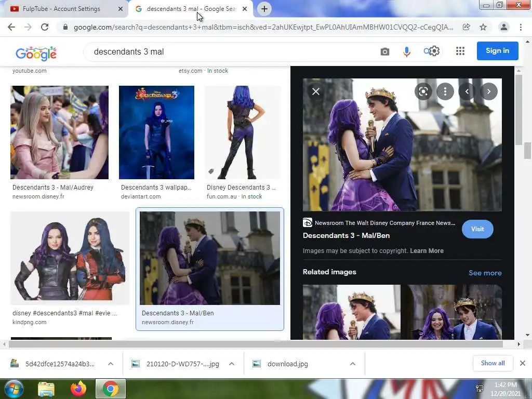This screenshot has width=532, height=399.
Task: Click youtube.com source text
Action: [30, 71]
